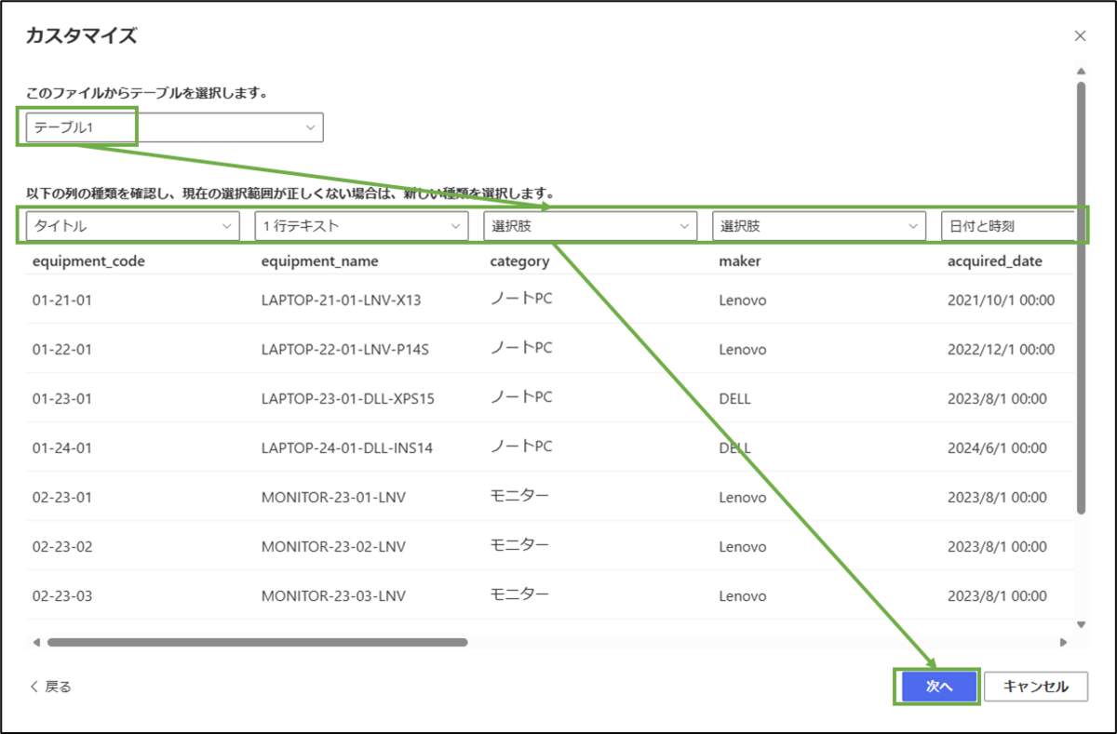The height and width of the screenshot is (734, 1117).
Task: Click Lenovo in the 01-22-01 row
Action: coord(743,350)
